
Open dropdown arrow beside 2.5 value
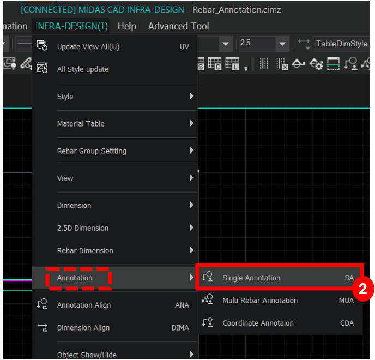point(282,44)
